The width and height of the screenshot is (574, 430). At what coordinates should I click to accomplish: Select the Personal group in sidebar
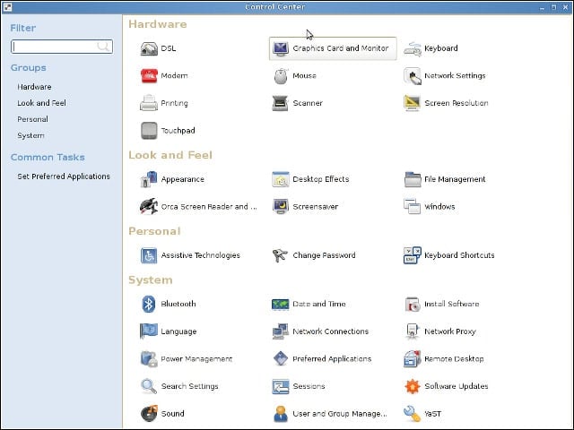coord(32,119)
